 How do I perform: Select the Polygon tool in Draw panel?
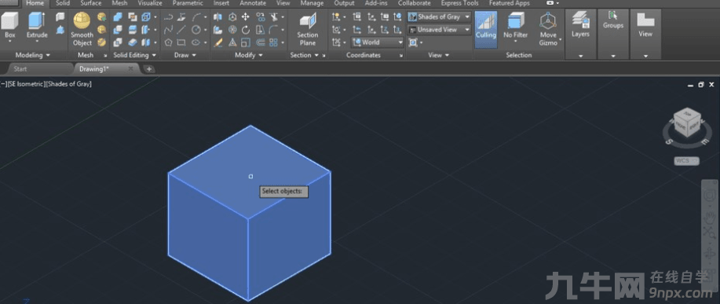pyautogui.click(x=169, y=42)
